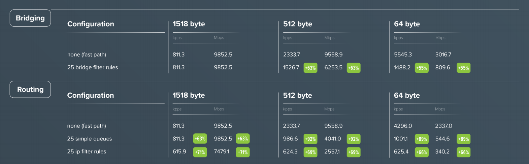This screenshot has height=164, width=529.
Task: Click the 4296.0 kpps value in Routing
Action: click(x=403, y=126)
